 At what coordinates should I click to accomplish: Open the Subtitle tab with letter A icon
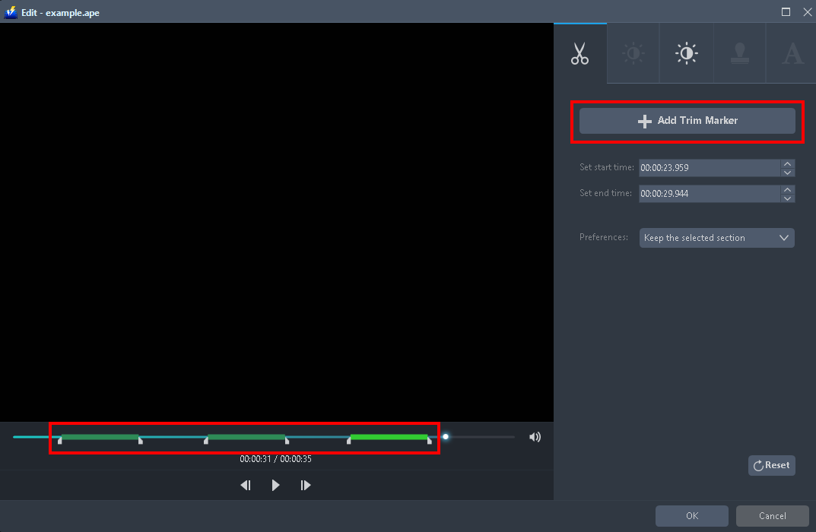coord(792,52)
